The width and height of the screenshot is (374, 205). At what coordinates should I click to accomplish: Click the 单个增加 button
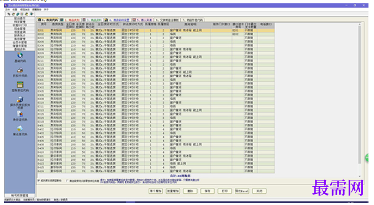click(x=156, y=191)
